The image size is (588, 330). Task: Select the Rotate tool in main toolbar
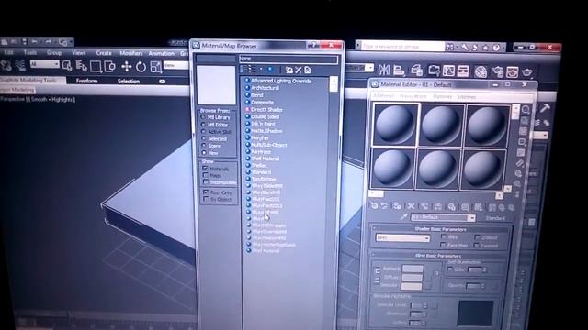141,67
